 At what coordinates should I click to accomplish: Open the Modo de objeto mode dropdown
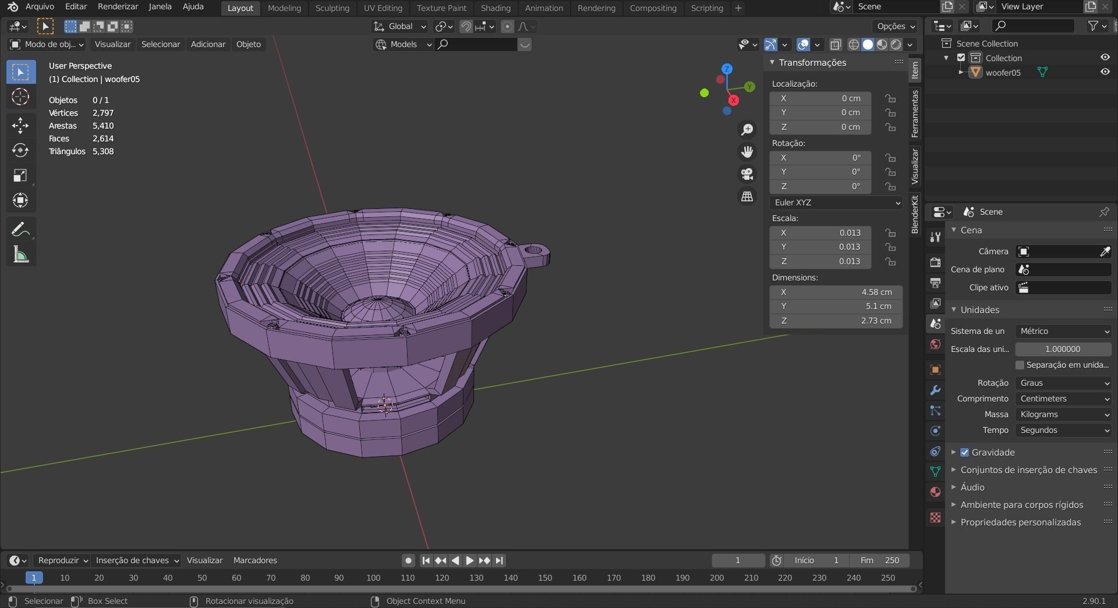click(x=47, y=44)
